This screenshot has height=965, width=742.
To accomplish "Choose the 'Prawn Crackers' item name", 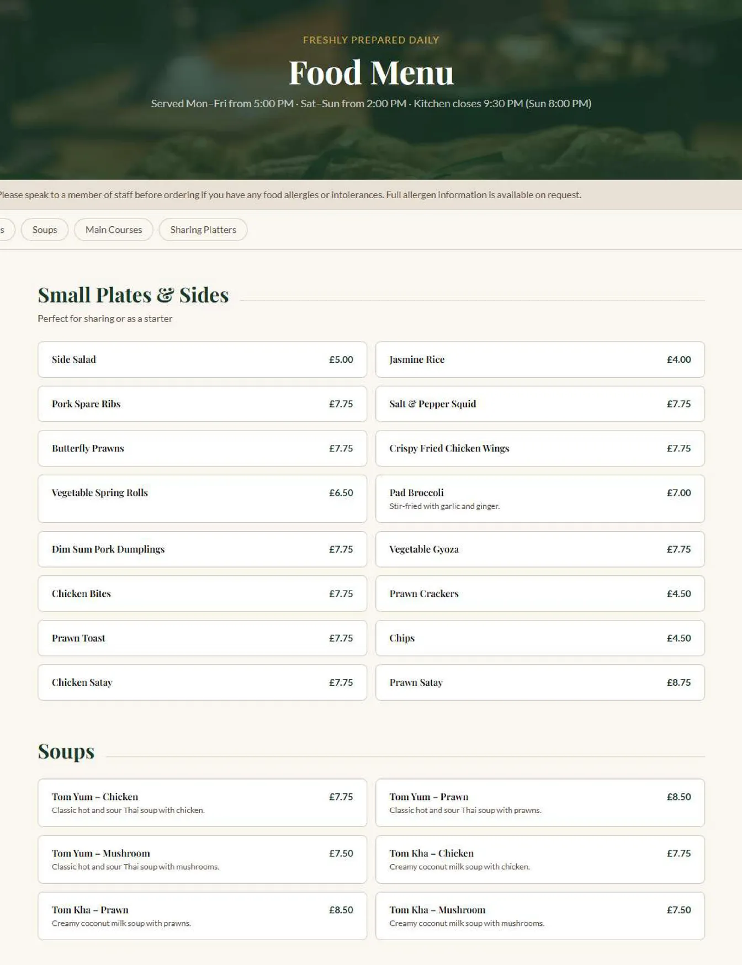I will coord(424,593).
